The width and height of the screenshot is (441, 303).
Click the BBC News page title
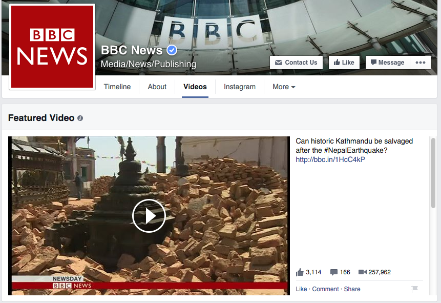132,50
